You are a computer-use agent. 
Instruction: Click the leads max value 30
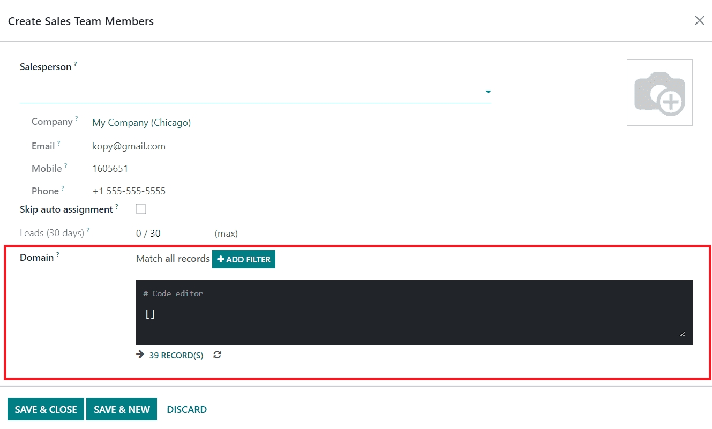155,234
